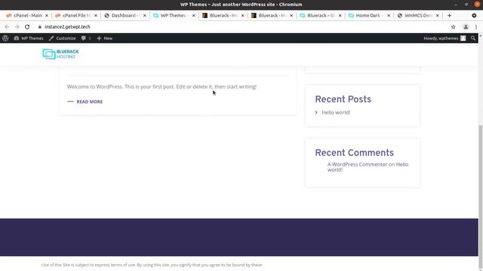The image size is (483, 271).
Task: Open the Chromium profile icon
Action: [466, 27]
